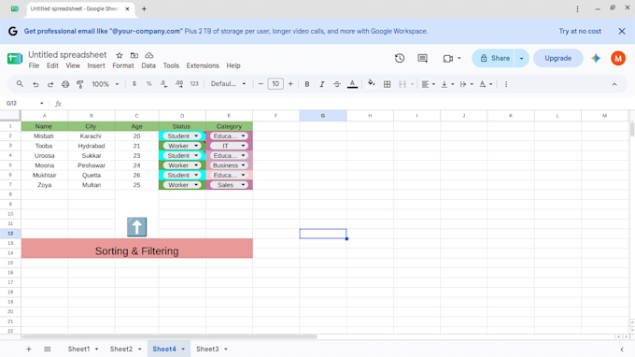Open the font family dropdown
The width and height of the screenshot is (635, 357).
click(229, 84)
